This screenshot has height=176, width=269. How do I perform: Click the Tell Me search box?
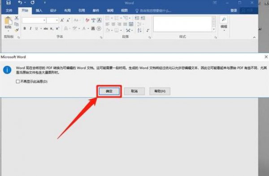pyautogui.click(x=153, y=11)
